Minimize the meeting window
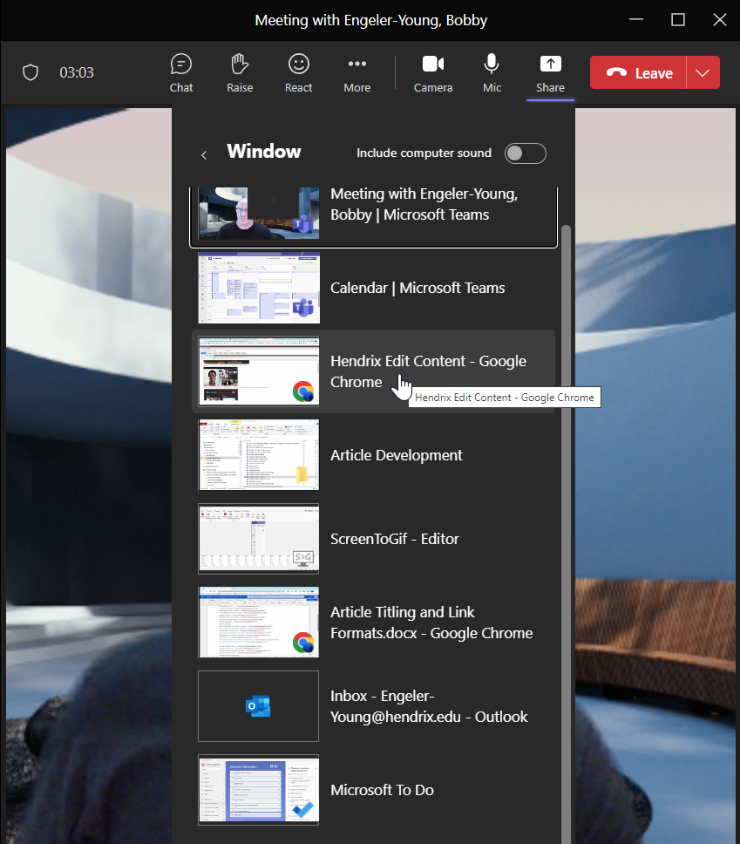Image resolution: width=740 pixels, height=844 pixels. pyautogui.click(x=636, y=20)
